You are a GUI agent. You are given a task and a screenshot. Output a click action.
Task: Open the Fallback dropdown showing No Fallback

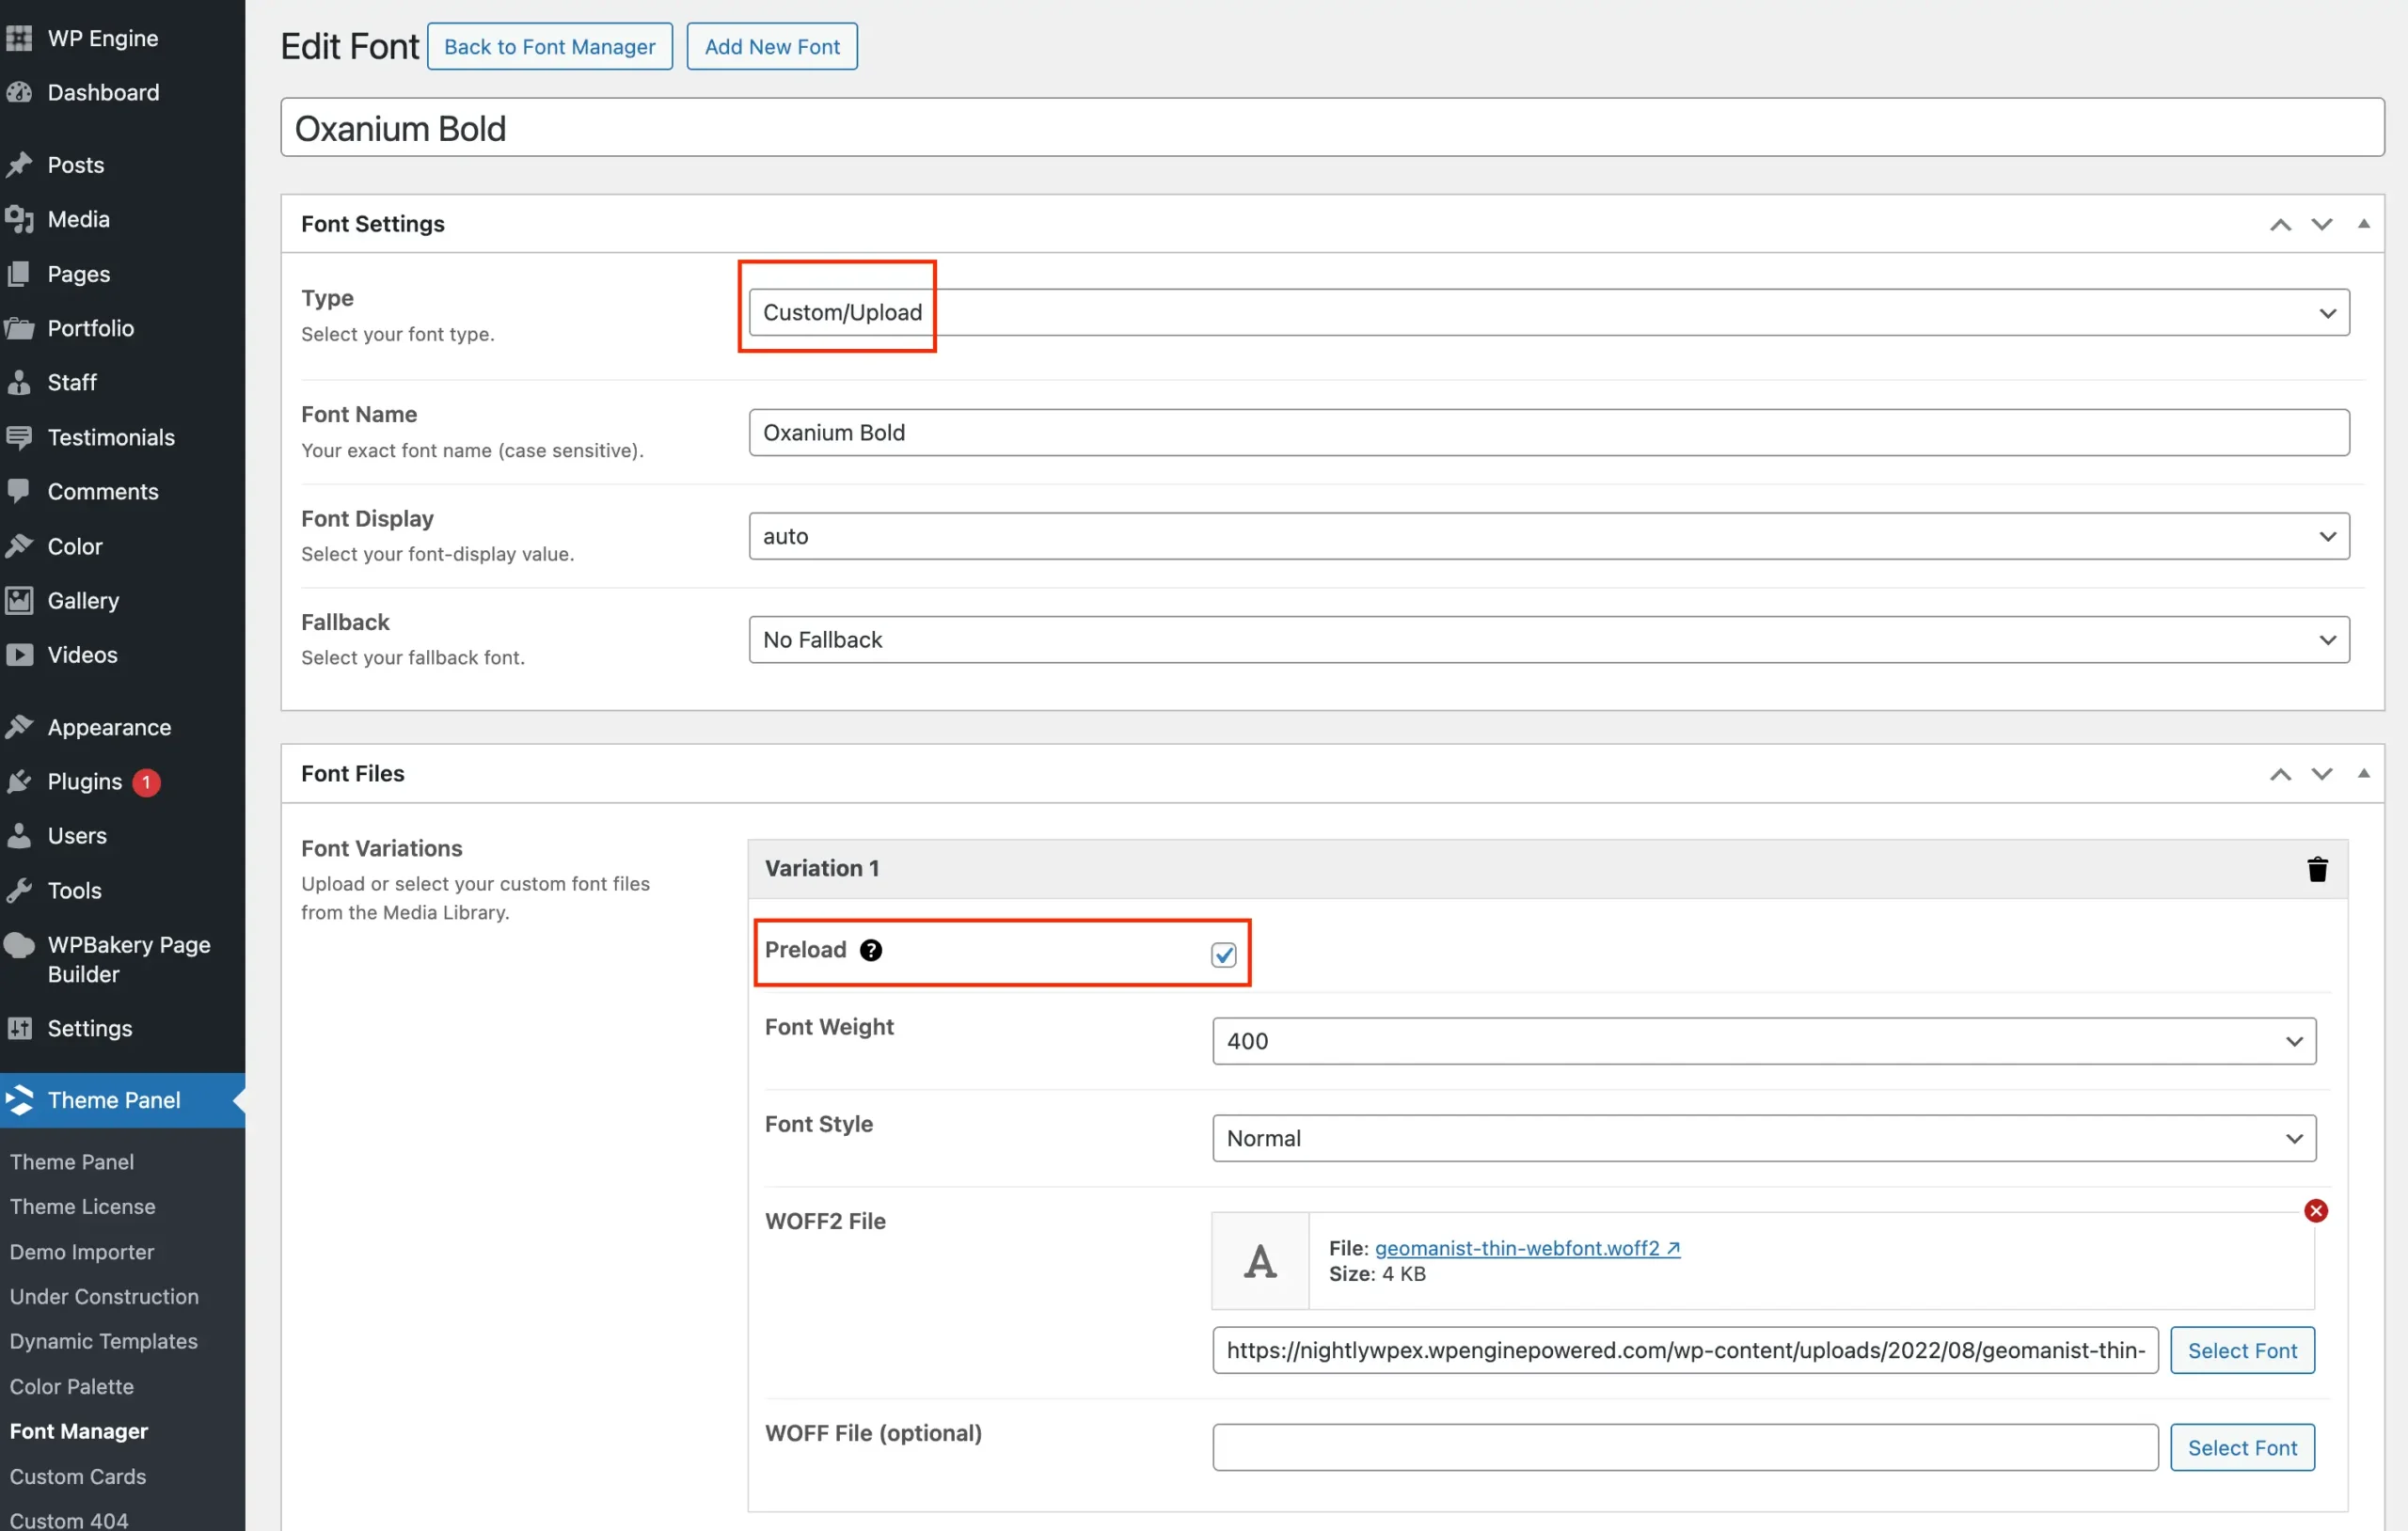click(x=1548, y=640)
